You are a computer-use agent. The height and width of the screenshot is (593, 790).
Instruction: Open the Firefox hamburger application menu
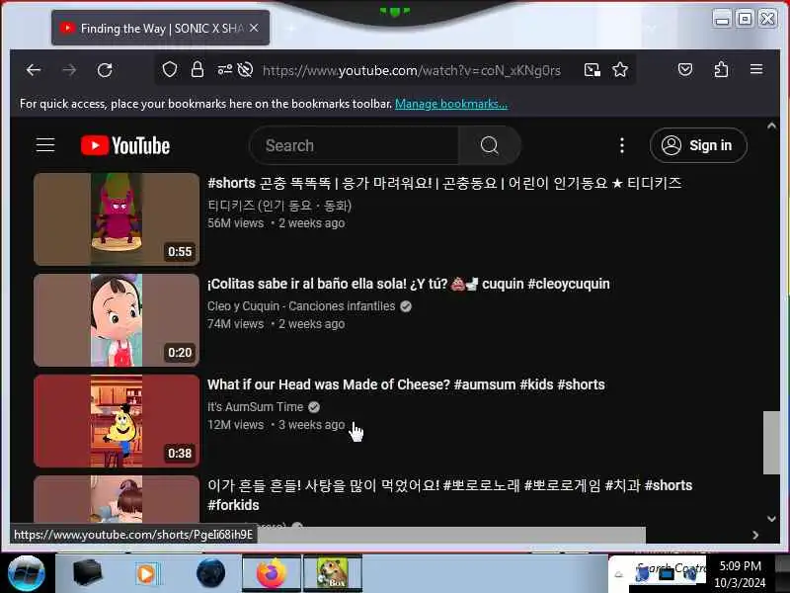(756, 69)
